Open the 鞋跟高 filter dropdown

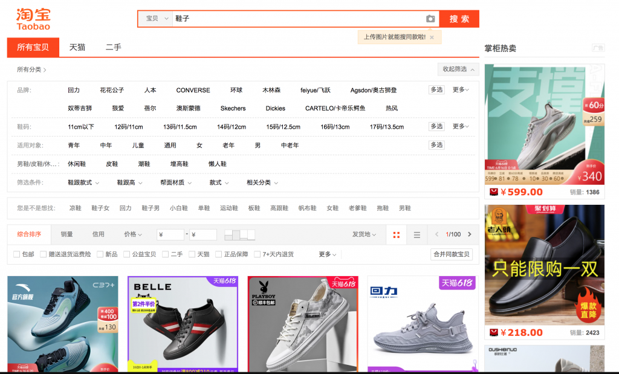pos(129,182)
